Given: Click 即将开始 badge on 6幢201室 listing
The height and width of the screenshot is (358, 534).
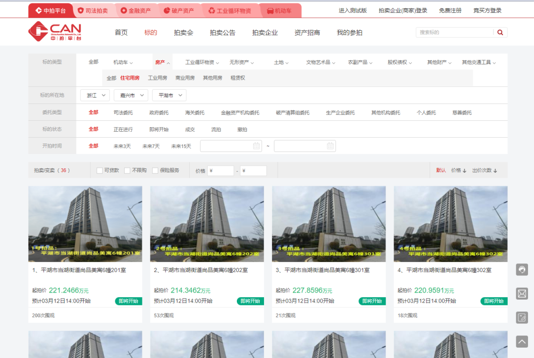Looking at the screenshot, I should coord(129,301).
